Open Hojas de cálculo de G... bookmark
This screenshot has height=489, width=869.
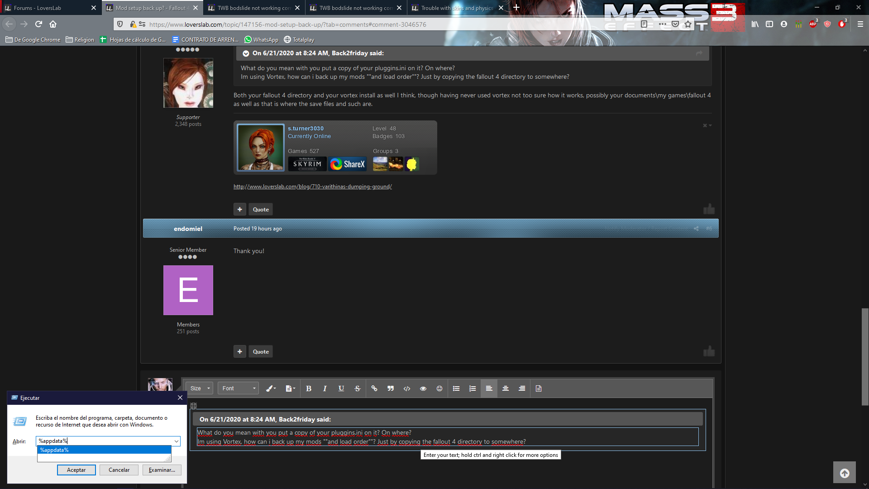click(133, 40)
